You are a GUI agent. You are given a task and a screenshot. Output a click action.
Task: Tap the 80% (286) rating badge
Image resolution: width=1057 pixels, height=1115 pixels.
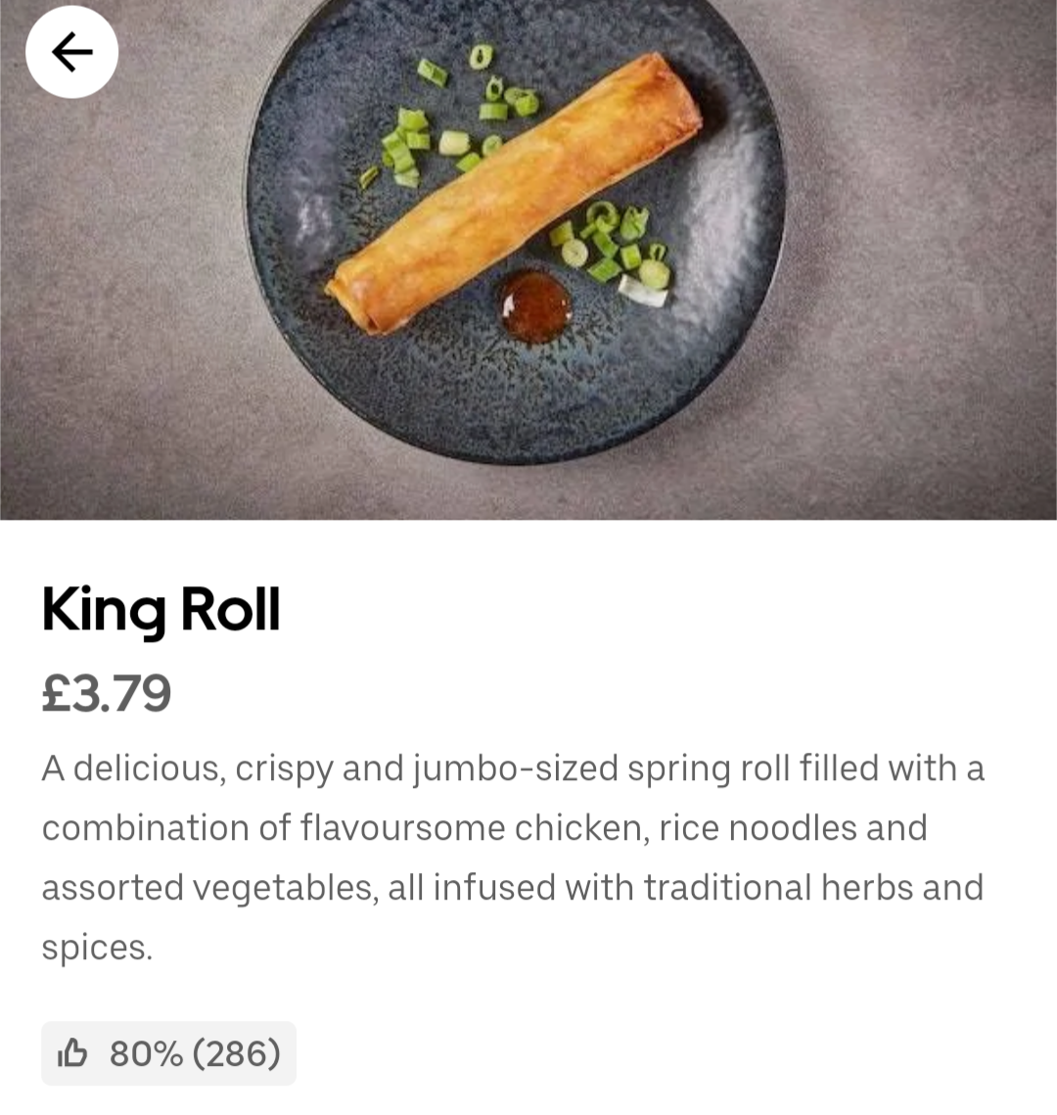pyautogui.click(x=168, y=1053)
